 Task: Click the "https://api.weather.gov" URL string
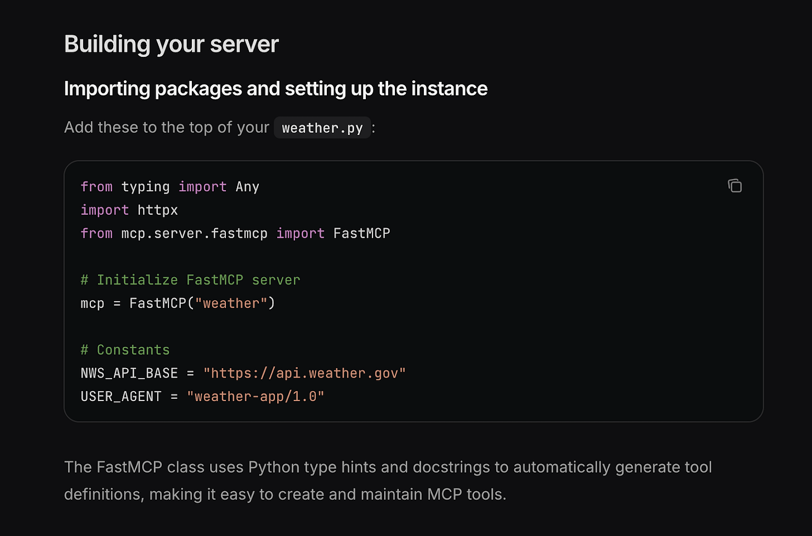coord(304,373)
